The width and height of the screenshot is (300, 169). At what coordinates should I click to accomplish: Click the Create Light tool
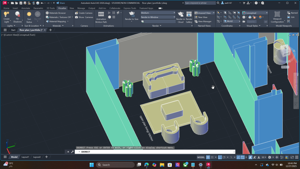[6, 17]
